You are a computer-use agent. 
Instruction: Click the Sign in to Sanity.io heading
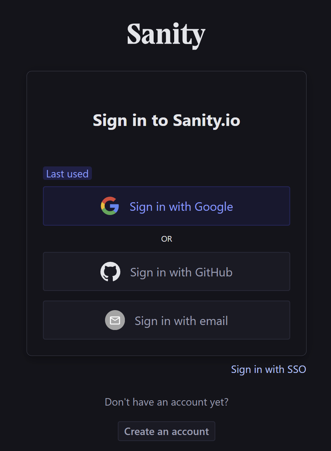pos(166,121)
